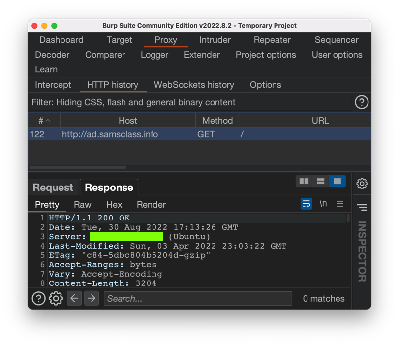Switch to the Intruder tab
Image resolution: width=399 pixels, height=346 pixels.
click(x=215, y=40)
